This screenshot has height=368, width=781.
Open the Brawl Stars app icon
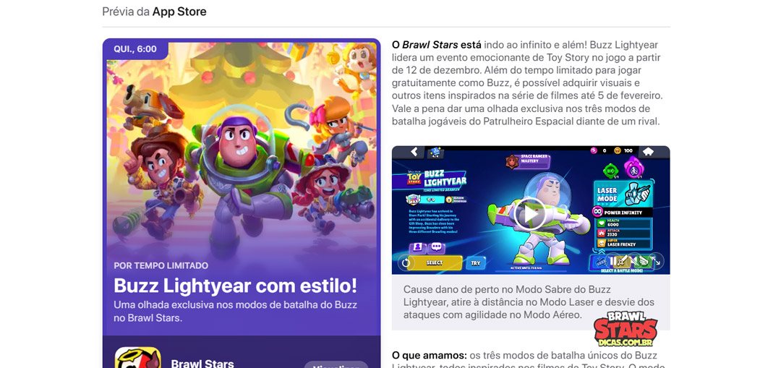138,358
